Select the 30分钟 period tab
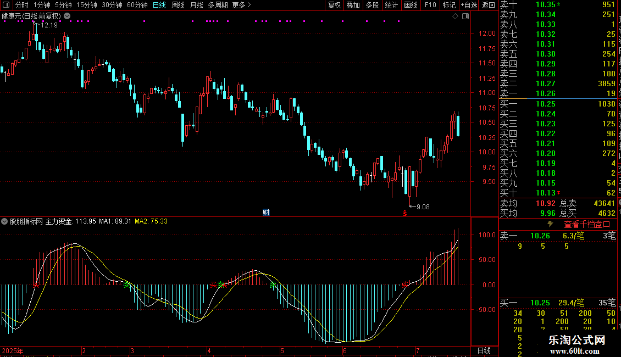The height and width of the screenshot is (357, 621). tap(112, 5)
